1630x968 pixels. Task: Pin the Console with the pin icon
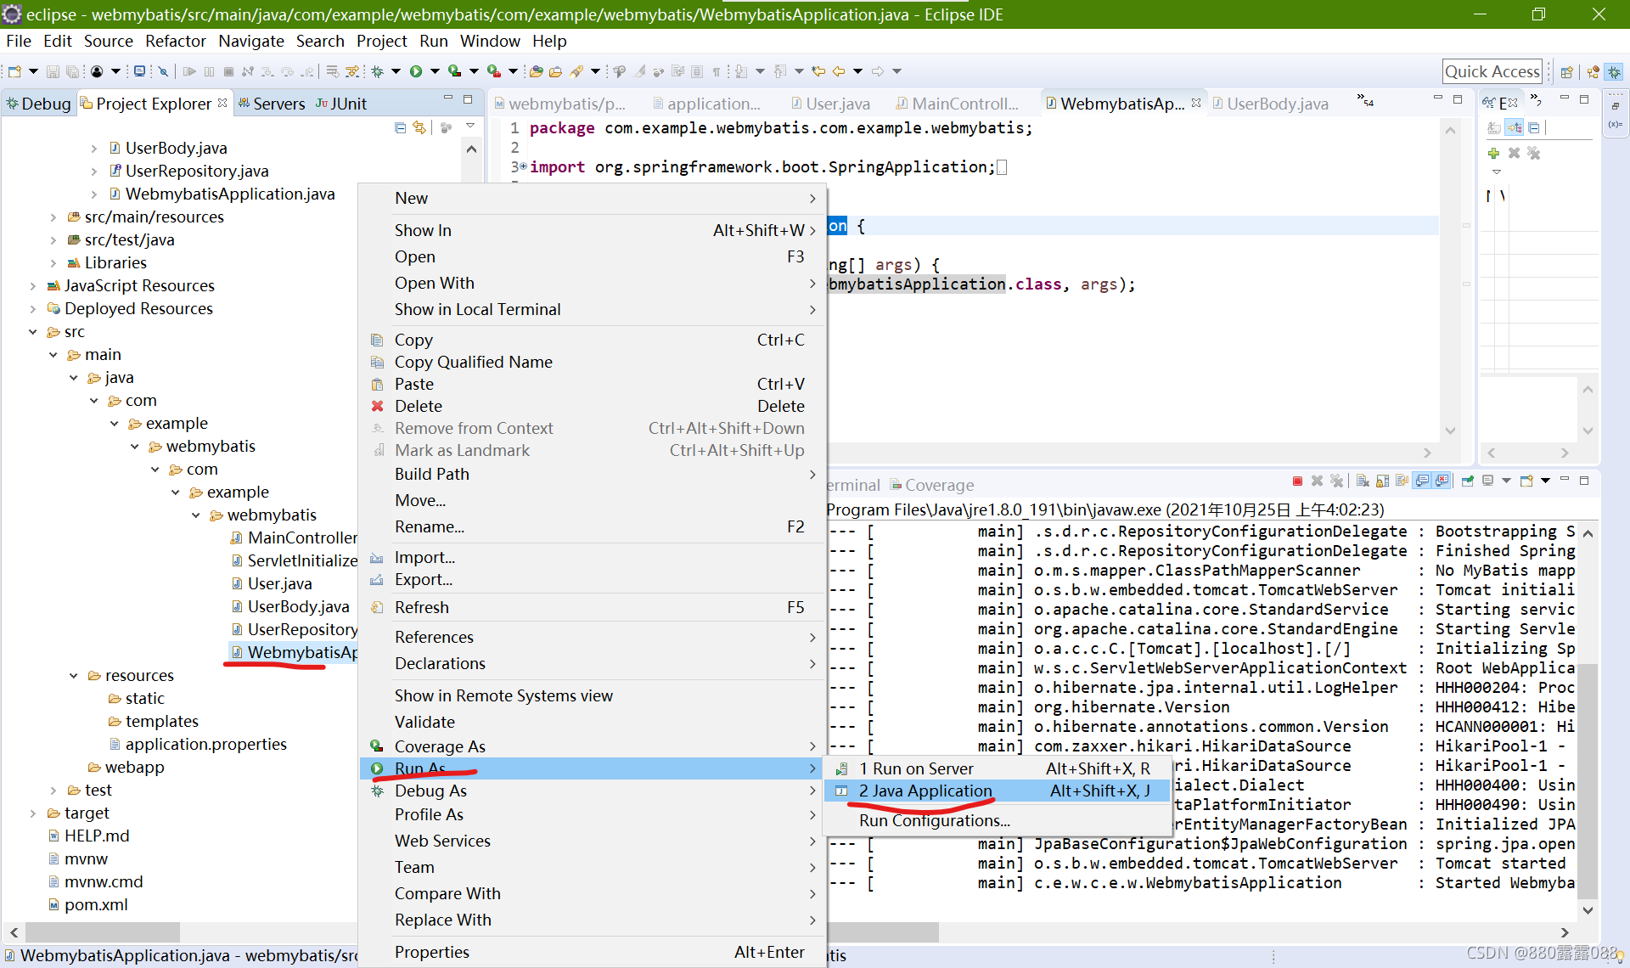1467,481
